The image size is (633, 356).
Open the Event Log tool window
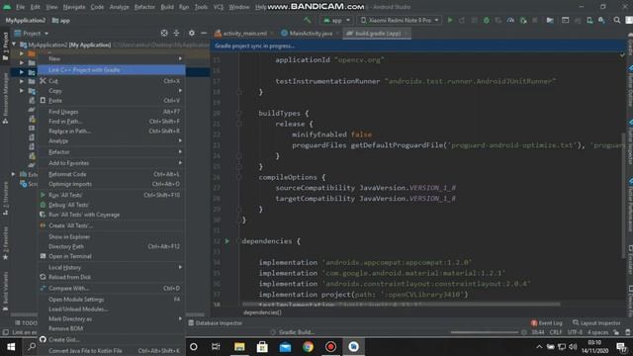tap(547, 323)
